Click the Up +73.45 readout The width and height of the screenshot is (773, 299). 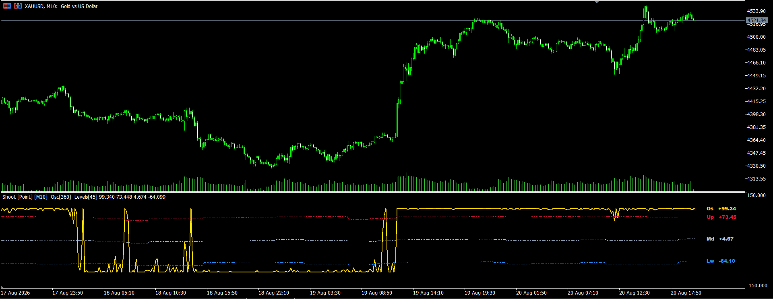pos(721,217)
